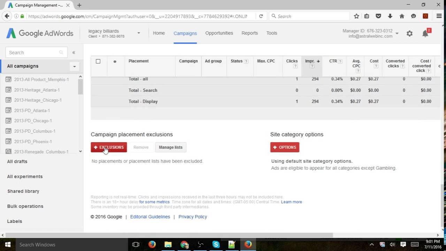Image resolution: width=446 pixels, height=251 pixels.
Task: Tick the select-all placements checkbox
Action: (98, 61)
